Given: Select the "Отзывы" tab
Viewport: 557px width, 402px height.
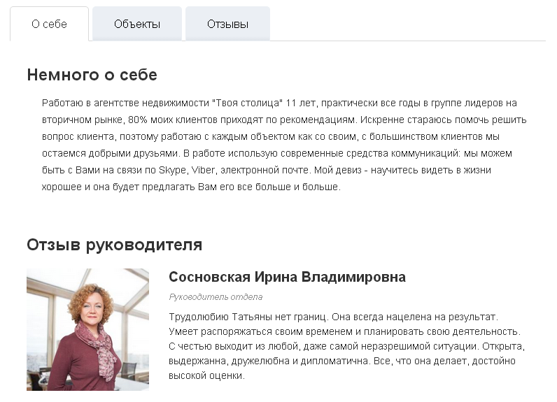Looking at the screenshot, I should point(227,24).
